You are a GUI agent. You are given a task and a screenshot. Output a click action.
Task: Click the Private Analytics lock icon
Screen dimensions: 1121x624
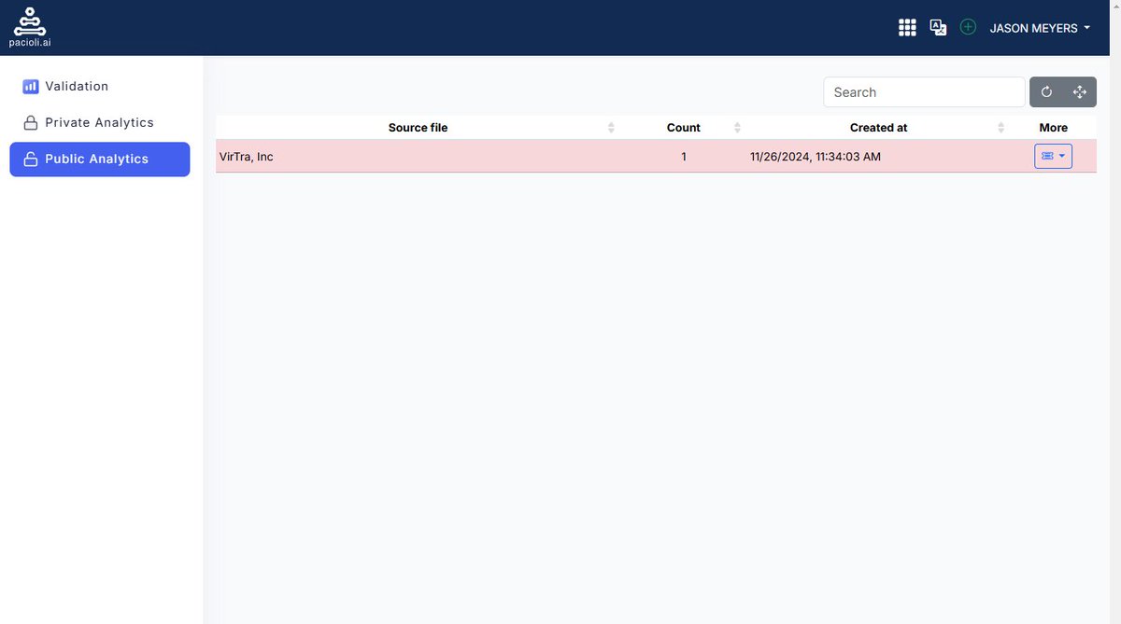(x=31, y=122)
